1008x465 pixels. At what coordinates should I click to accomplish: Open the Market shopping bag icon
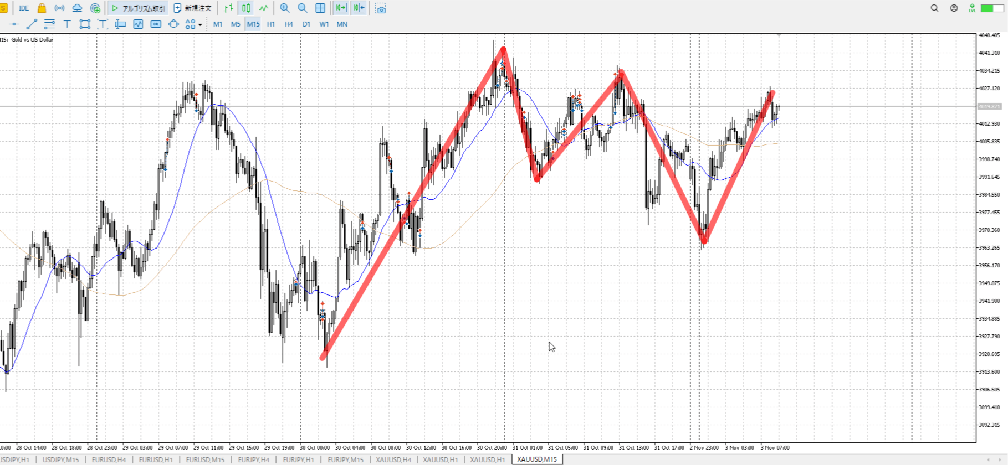(x=42, y=8)
